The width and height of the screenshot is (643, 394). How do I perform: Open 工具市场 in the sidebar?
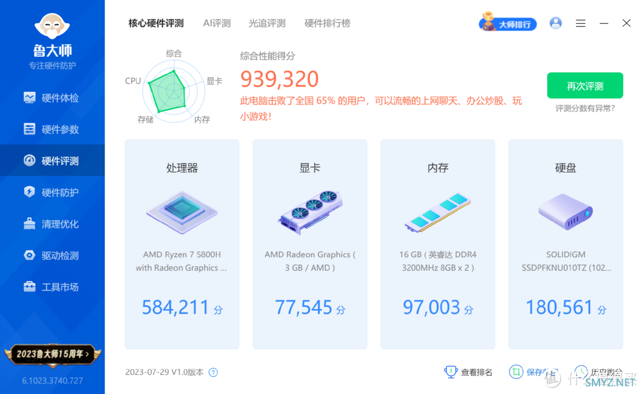52,287
